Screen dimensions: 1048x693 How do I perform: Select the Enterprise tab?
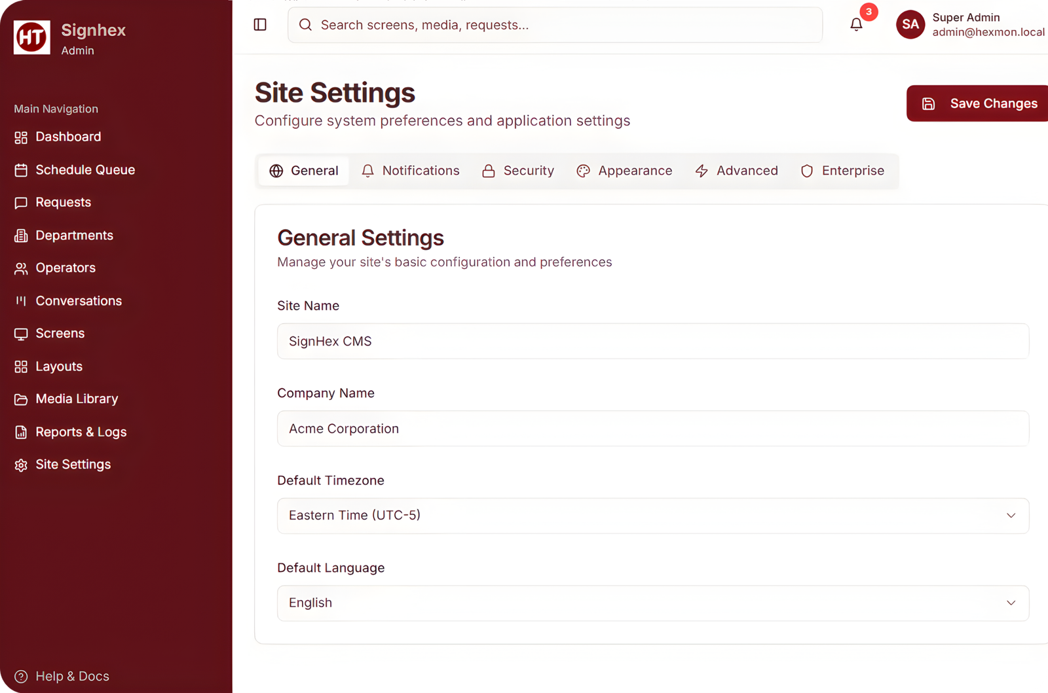coord(842,171)
